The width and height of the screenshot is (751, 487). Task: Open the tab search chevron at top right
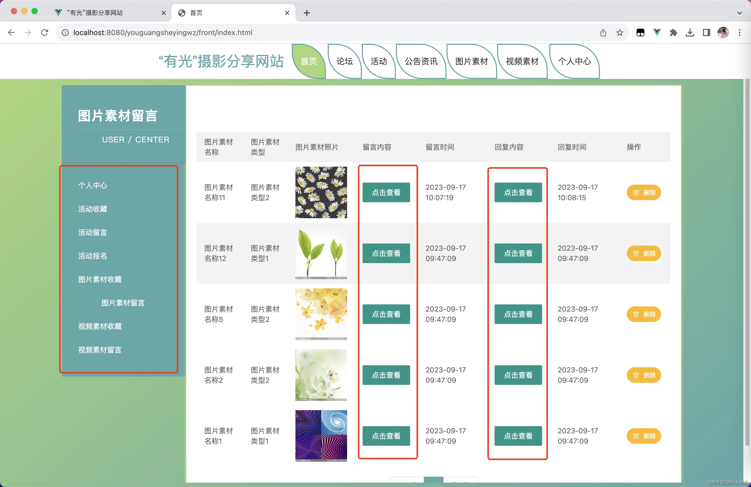coord(739,13)
